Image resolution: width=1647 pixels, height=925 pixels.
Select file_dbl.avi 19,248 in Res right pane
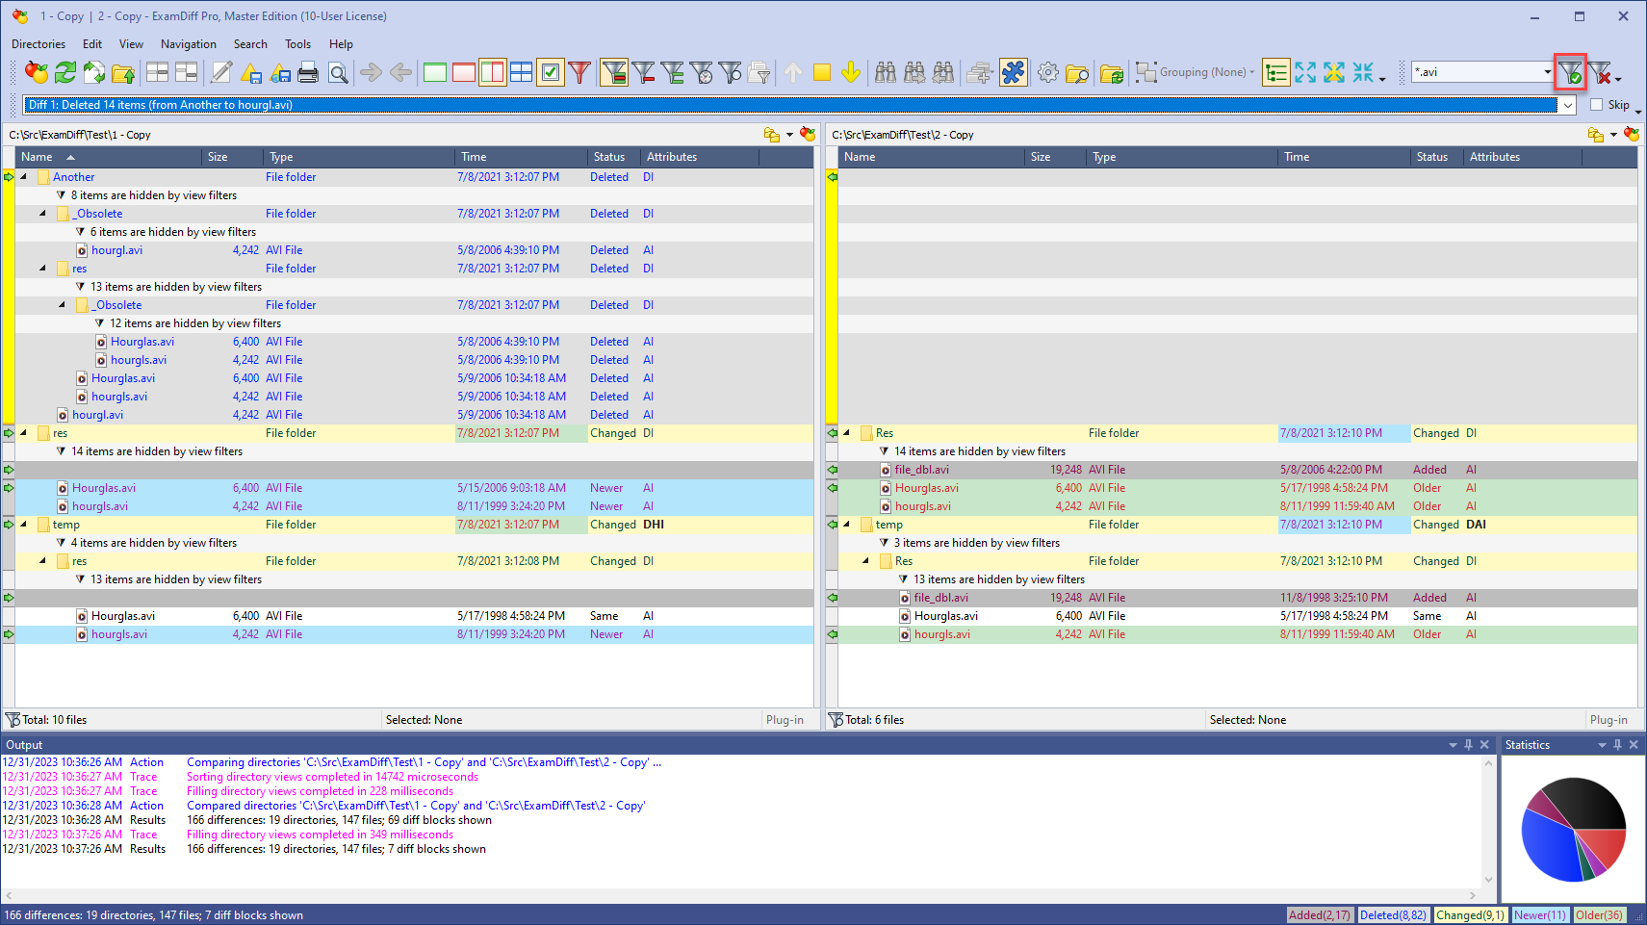coord(1237,470)
